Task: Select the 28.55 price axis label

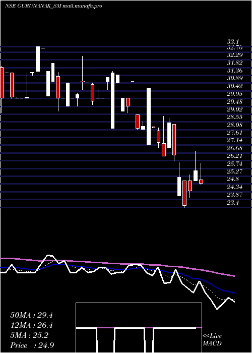Action: tap(235, 117)
